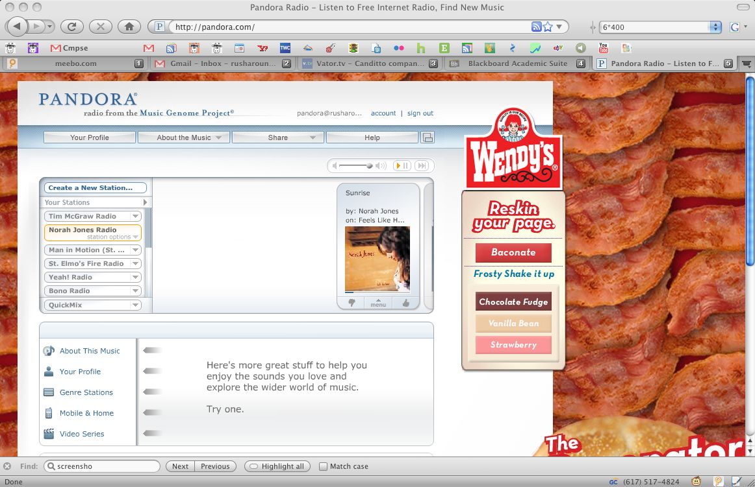Click the Norah Jones album cover
Viewport: 755px width, 487px height.
(x=378, y=259)
